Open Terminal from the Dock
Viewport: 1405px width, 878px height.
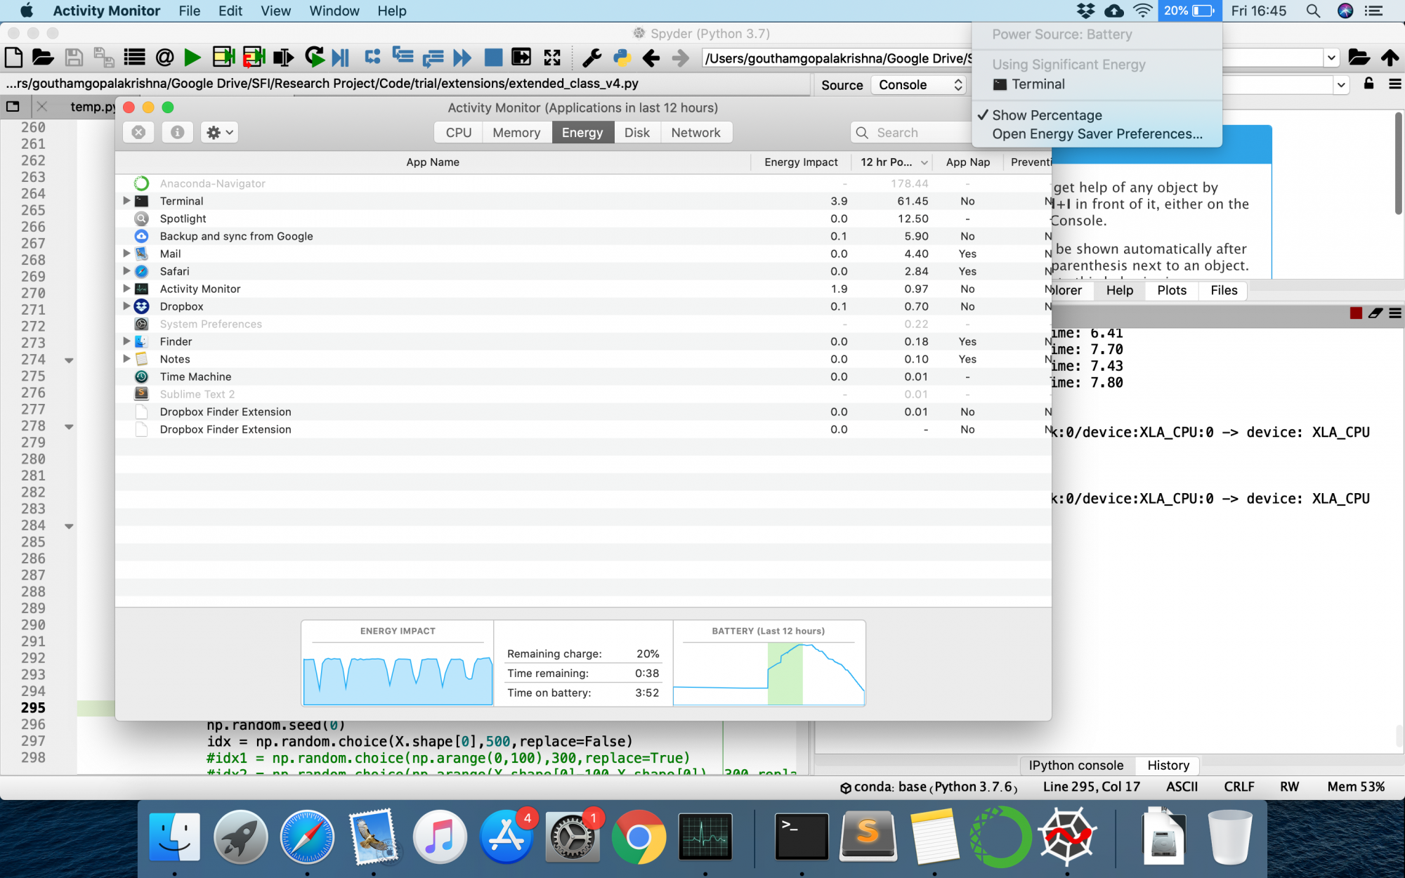tap(802, 836)
